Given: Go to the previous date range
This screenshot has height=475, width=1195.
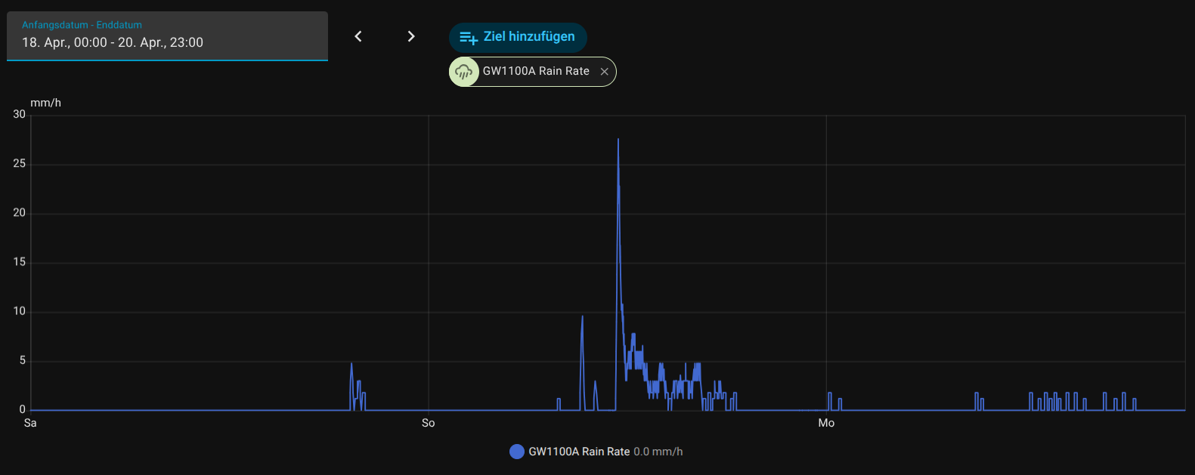Looking at the screenshot, I should click(x=358, y=36).
